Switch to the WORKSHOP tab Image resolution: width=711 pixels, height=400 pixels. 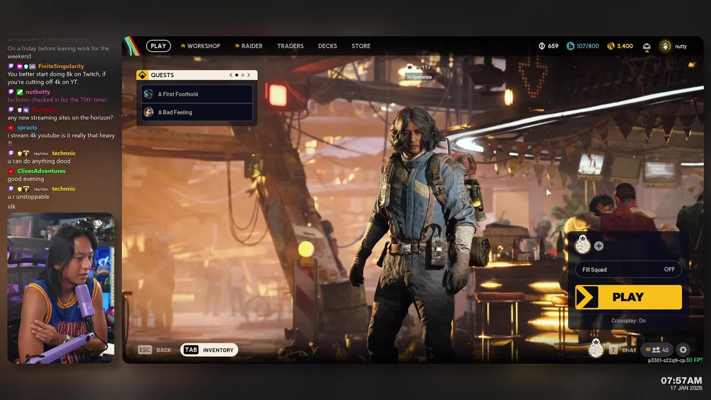(x=203, y=46)
